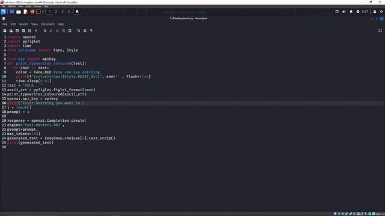Copy selection using toolbar icon
The height and width of the screenshot is (216, 385).
click(x=64, y=31)
